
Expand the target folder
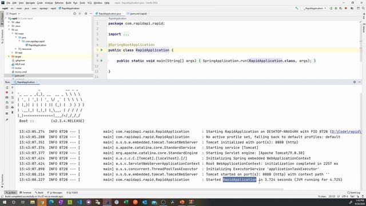[x=9, y=57]
